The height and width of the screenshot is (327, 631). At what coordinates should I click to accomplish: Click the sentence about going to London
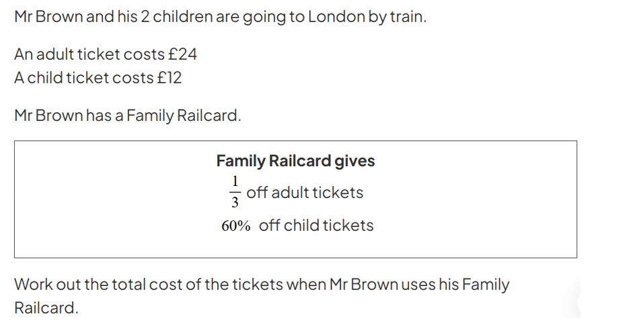(x=220, y=17)
